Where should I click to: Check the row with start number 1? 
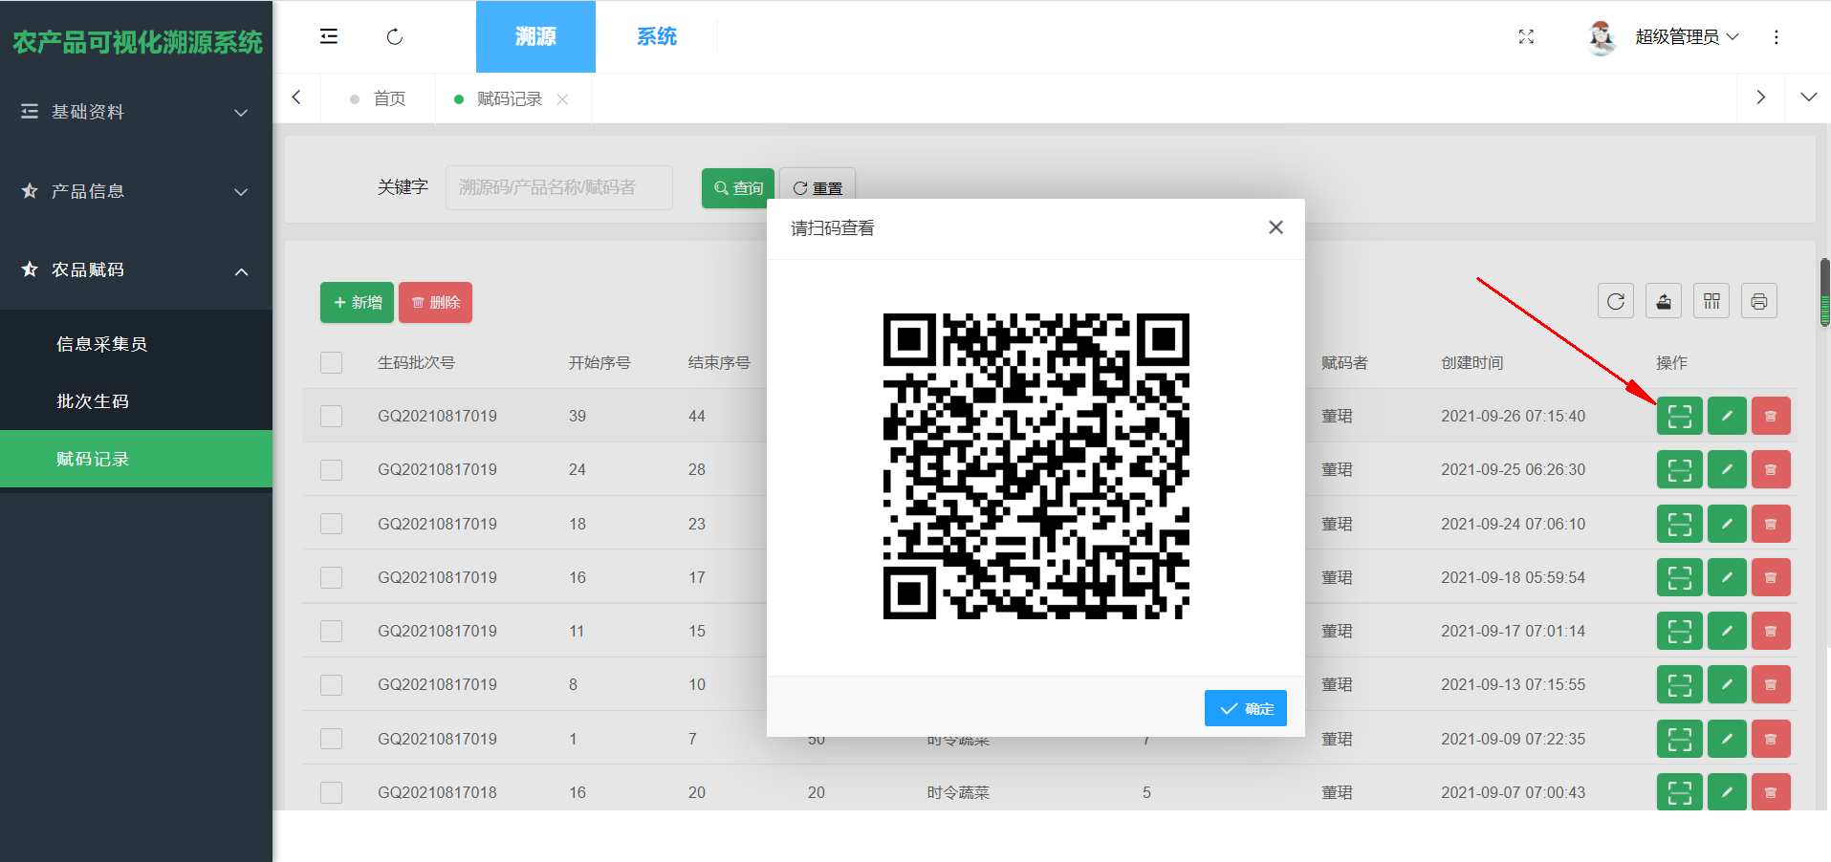pyautogui.click(x=331, y=739)
